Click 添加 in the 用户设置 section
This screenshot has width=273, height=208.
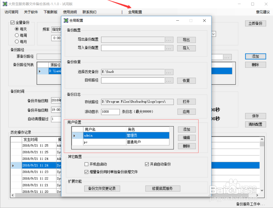pos(187,129)
